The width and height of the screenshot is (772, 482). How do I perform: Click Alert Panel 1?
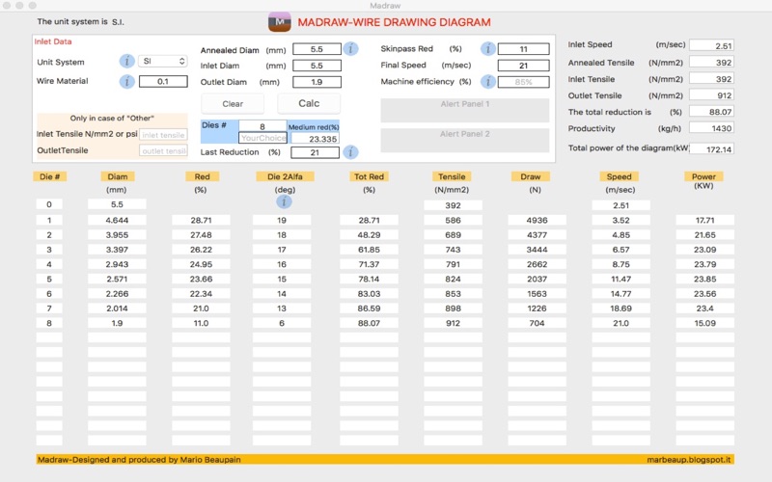tap(465, 110)
